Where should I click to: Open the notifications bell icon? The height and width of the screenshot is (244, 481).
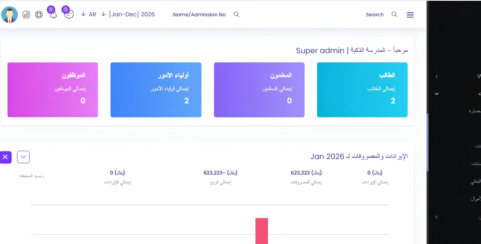click(x=53, y=14)
